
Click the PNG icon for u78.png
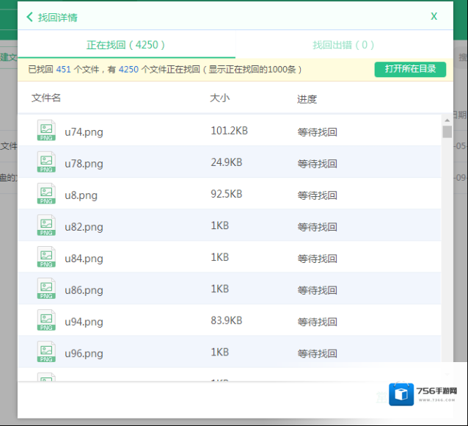46,162
